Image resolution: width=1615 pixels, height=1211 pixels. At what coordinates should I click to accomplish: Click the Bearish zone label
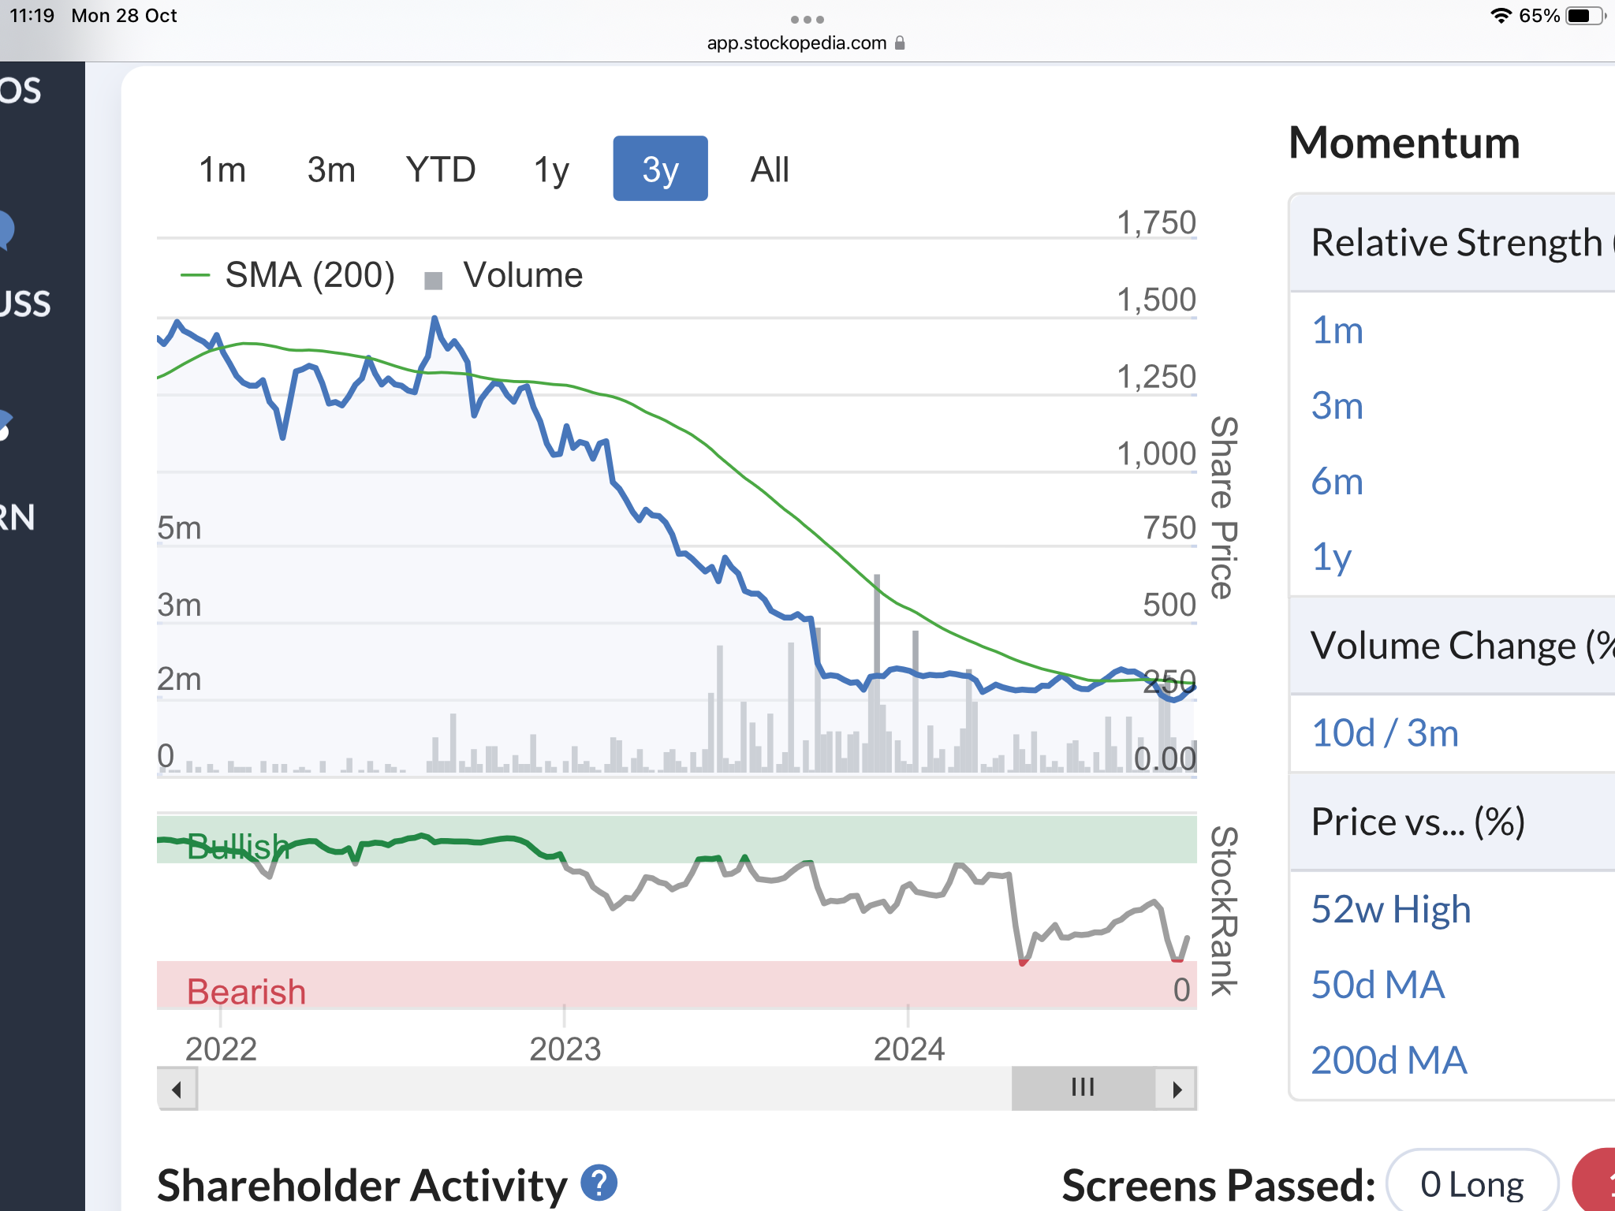coord(246,991)
